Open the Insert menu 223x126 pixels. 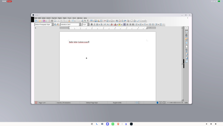pos(48,18)
